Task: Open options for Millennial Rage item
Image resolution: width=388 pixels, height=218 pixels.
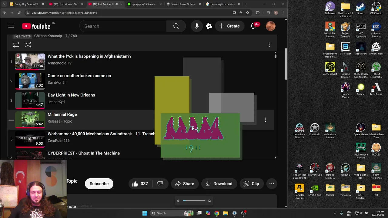Action: [265, 120]
